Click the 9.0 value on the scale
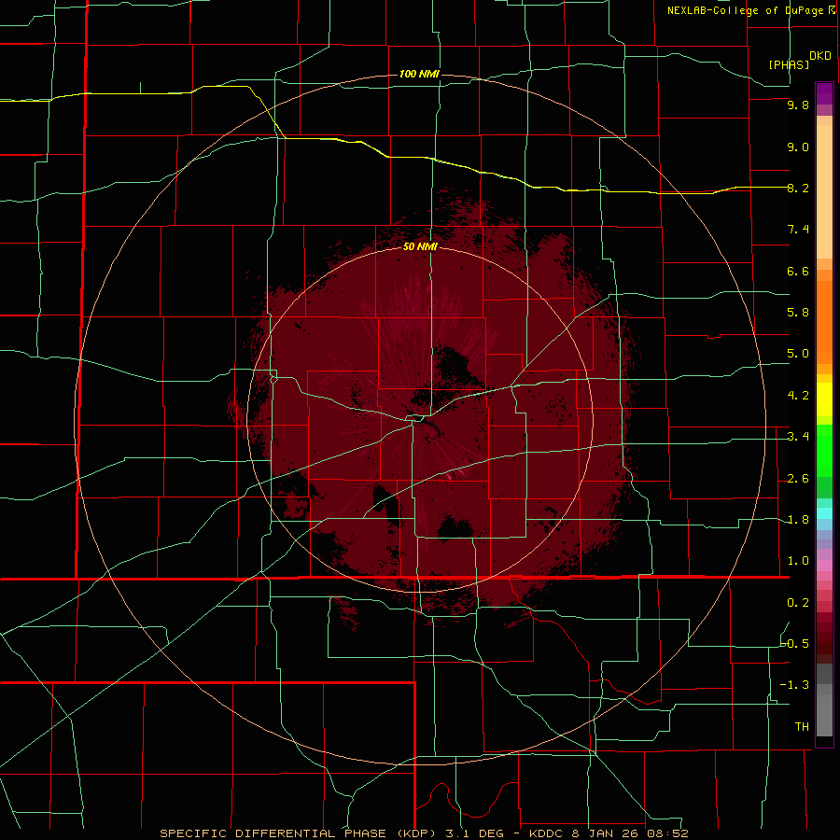 (798, 147)
